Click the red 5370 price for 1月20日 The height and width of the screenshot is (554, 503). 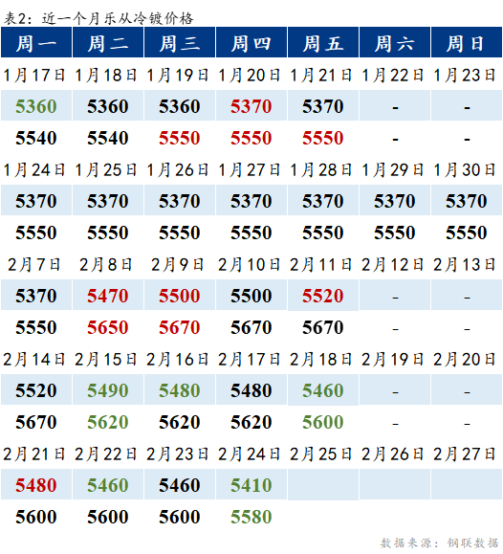click(x=251, y=106)
